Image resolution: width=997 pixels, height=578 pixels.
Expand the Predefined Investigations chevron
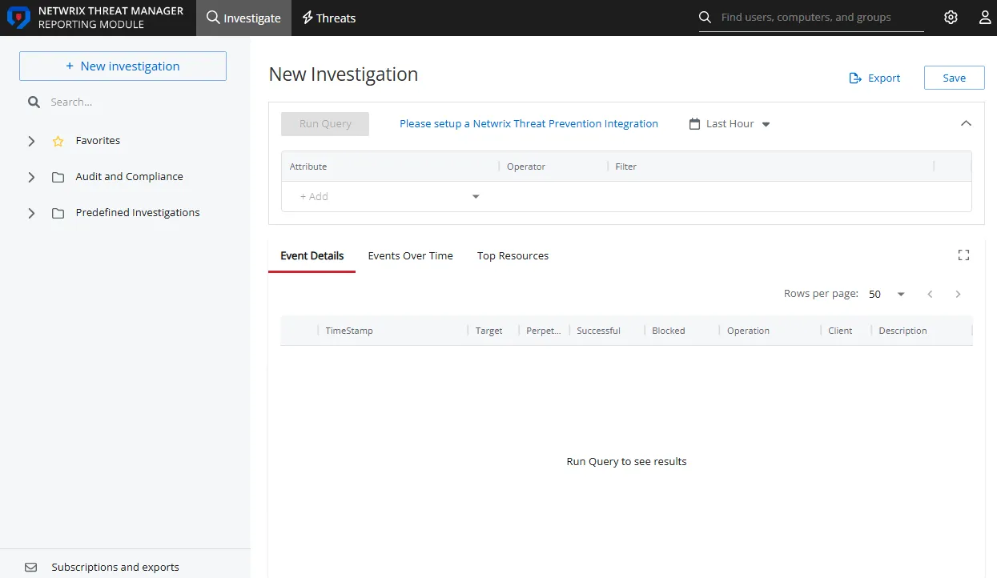tap(31, 213)
